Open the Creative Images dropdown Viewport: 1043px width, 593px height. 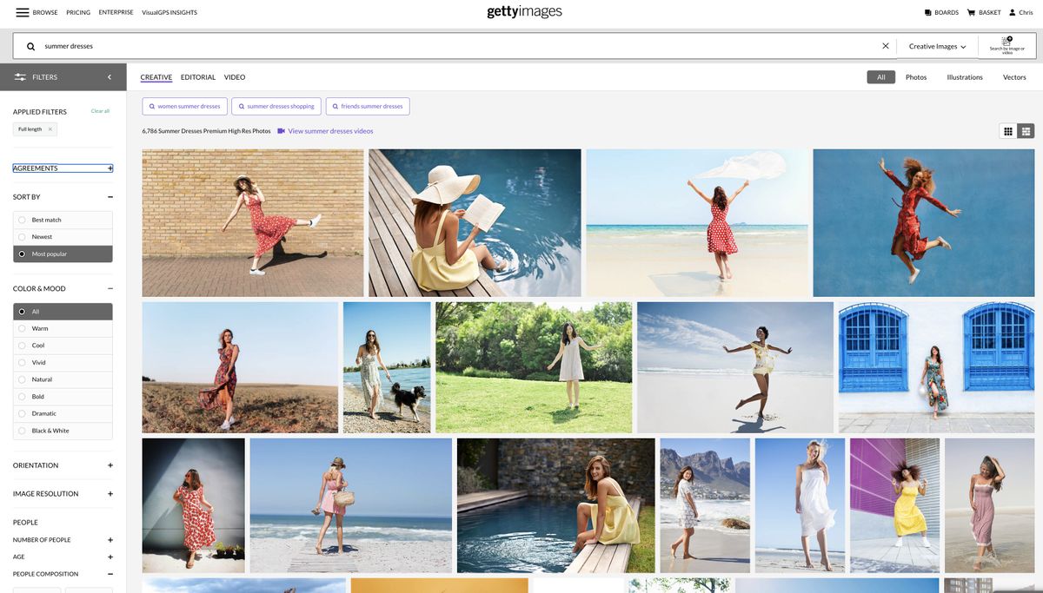(934, 44)
